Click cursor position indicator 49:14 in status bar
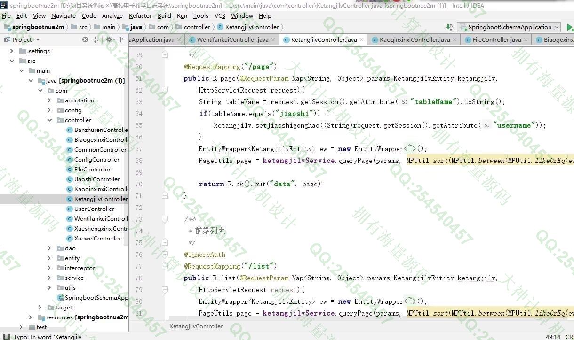This screenshot has width=574, height=340. pos(553,336)
